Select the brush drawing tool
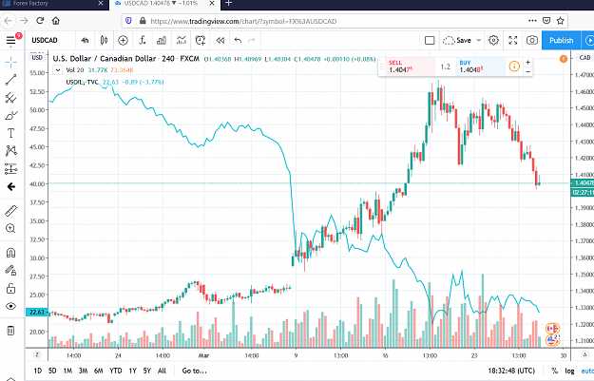 [x=11, y=116]
